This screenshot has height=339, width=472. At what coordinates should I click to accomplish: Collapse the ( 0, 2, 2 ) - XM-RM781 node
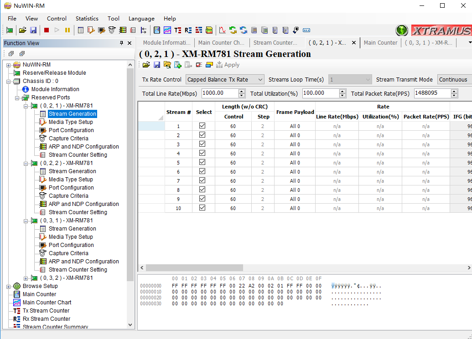26,164
